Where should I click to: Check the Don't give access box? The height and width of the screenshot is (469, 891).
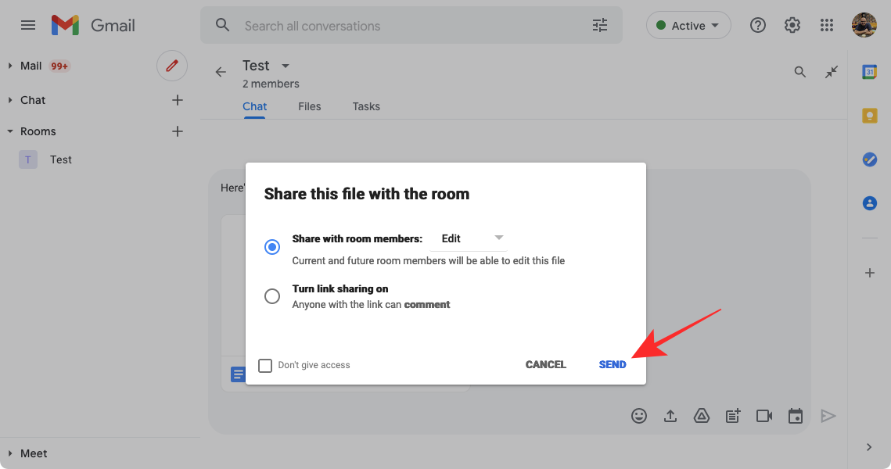pyautogui.click(x=265, y=365)
